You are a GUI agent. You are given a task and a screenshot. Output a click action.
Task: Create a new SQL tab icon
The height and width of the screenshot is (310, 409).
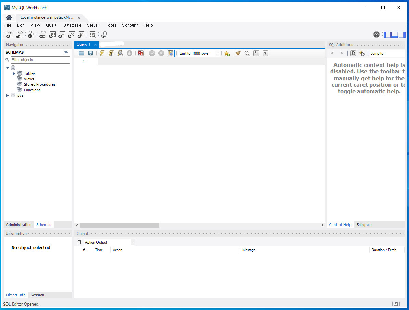[x=10, y=35]
